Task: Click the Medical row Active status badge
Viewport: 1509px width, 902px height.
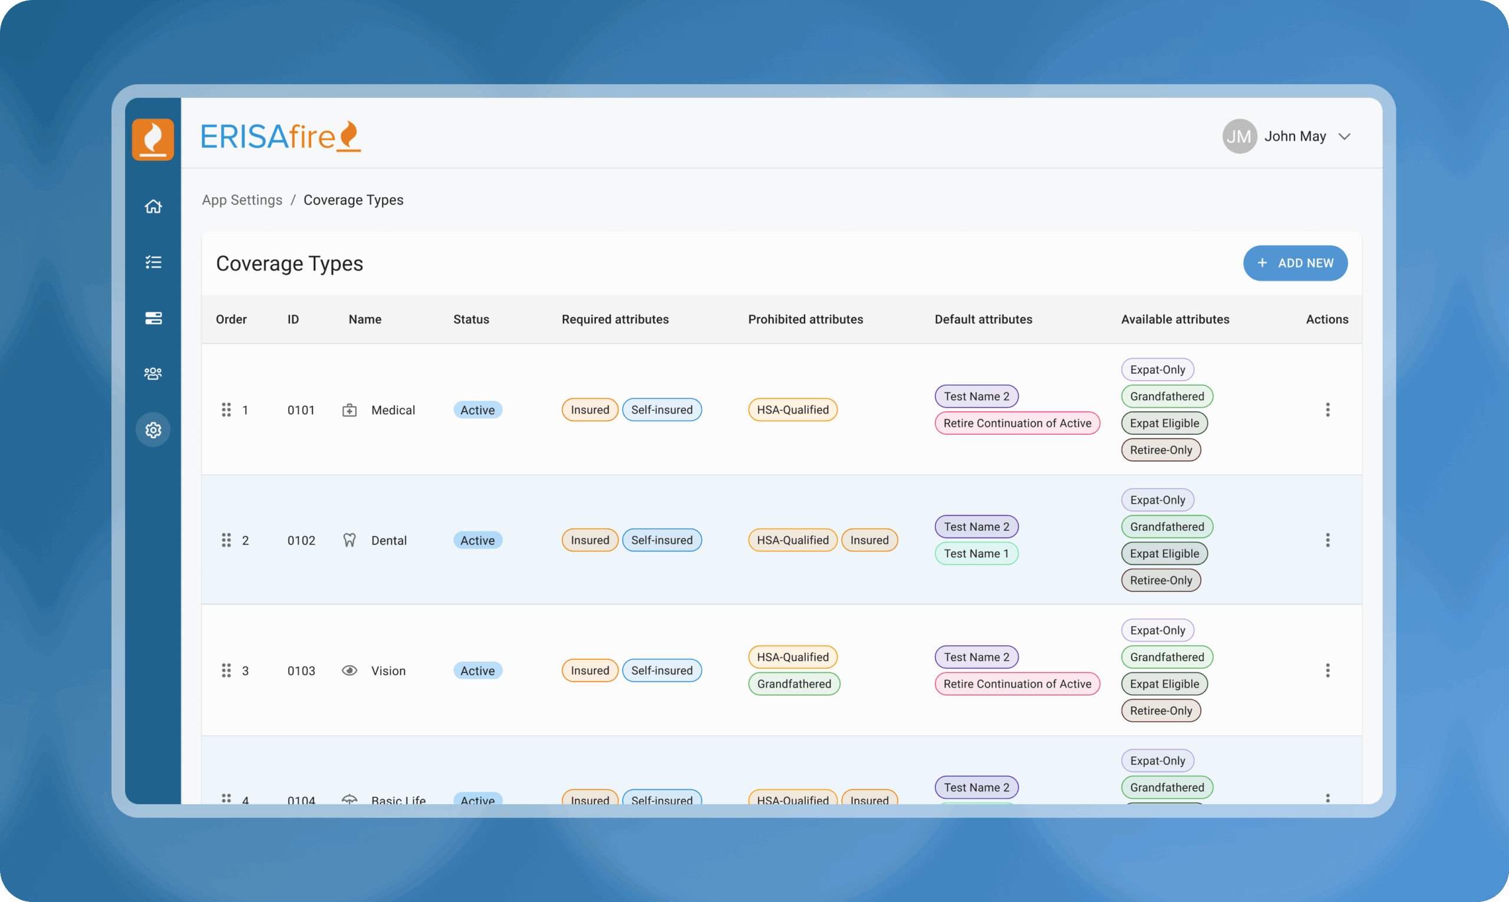Action: click(x=478, y=410)
